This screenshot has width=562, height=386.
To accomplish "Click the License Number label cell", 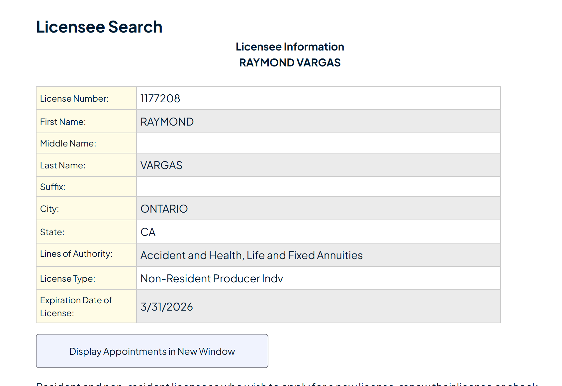I will 74,99.
